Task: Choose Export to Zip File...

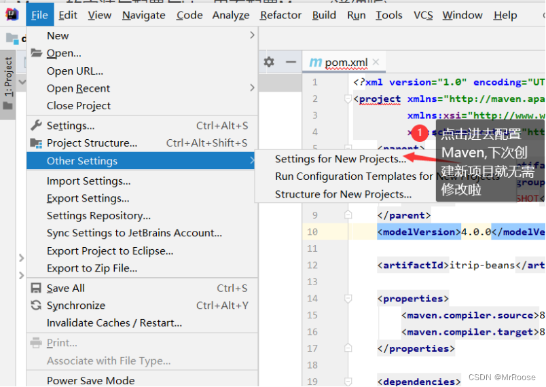Action: click(x=142, y=268)
